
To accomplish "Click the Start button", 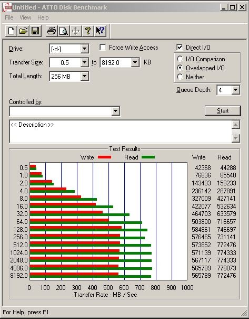I will [x=223, y=111].
